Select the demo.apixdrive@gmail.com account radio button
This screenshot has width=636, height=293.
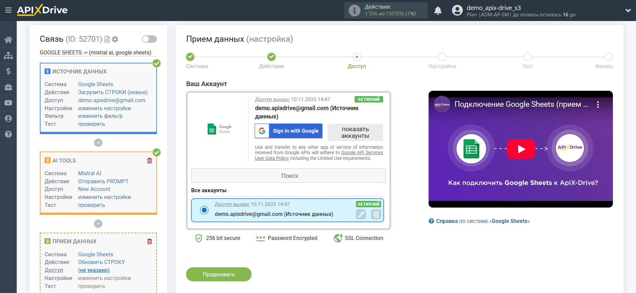coord(204,210)
